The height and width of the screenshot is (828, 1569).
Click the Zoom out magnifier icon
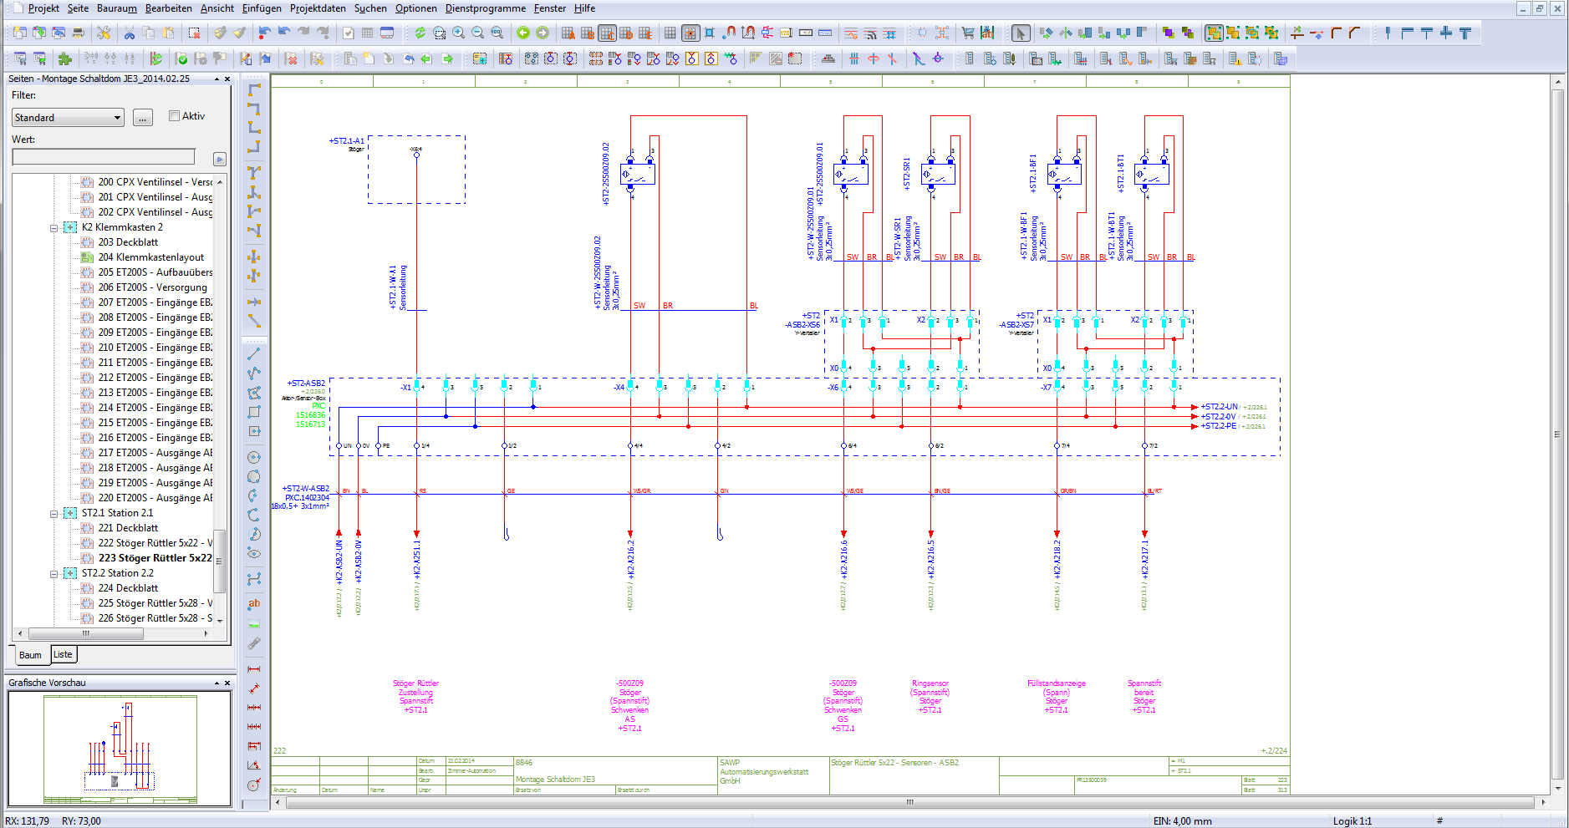click(478, 33)
